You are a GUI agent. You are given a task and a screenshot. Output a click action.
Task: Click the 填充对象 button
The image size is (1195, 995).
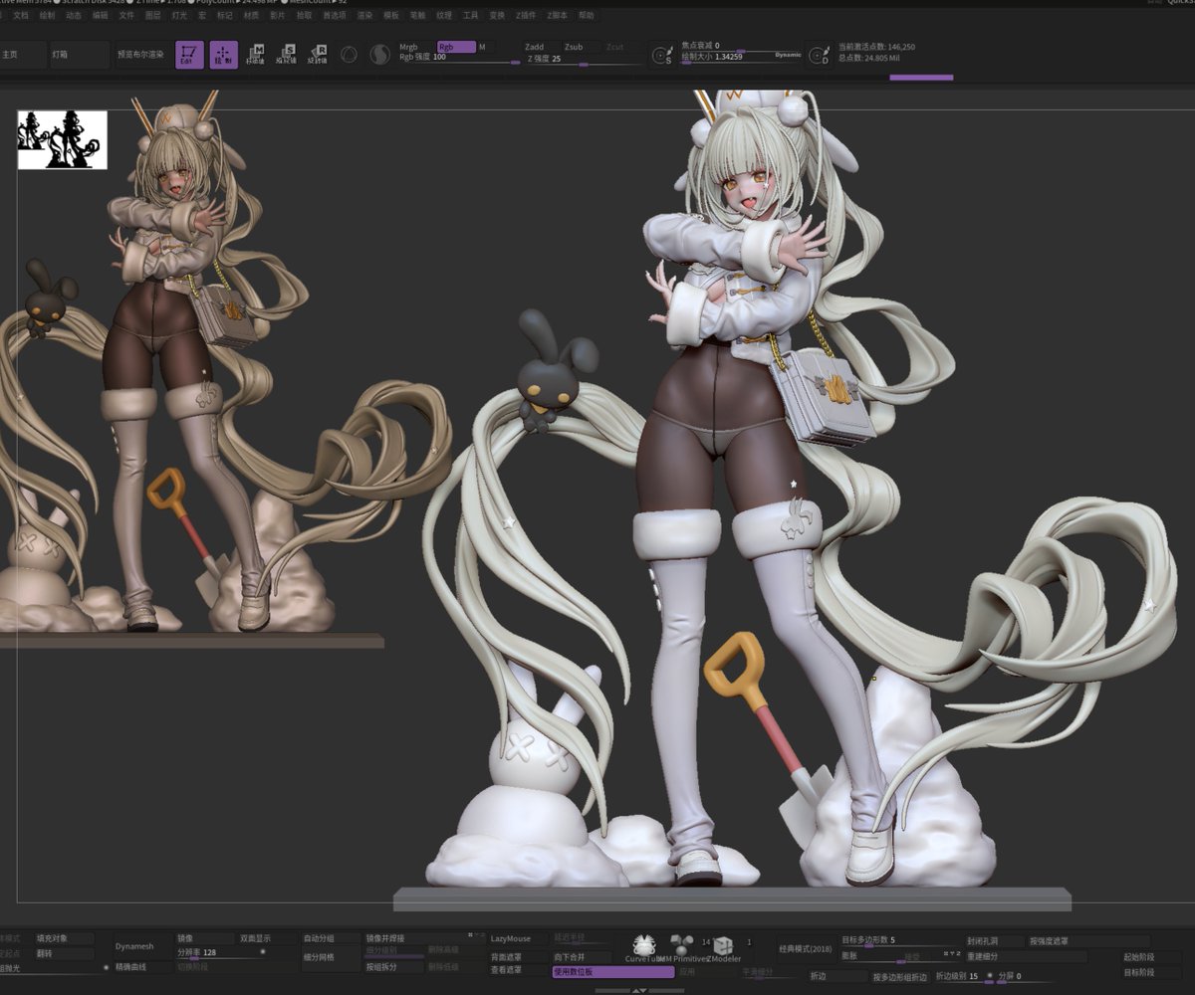[x=65, y=938]
